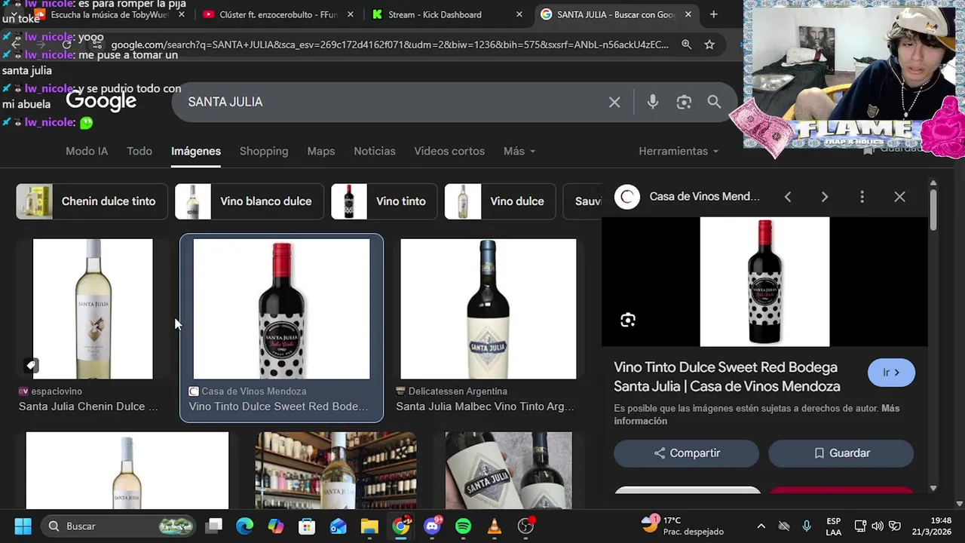Click the Google Chrome taskbar icon
965x543 pixels.
tap(401, 526)
